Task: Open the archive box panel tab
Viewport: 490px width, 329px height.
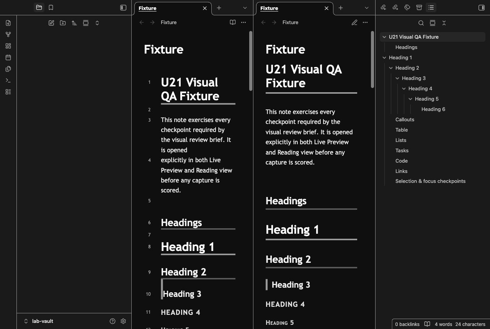Action: (x=419, y=7)
